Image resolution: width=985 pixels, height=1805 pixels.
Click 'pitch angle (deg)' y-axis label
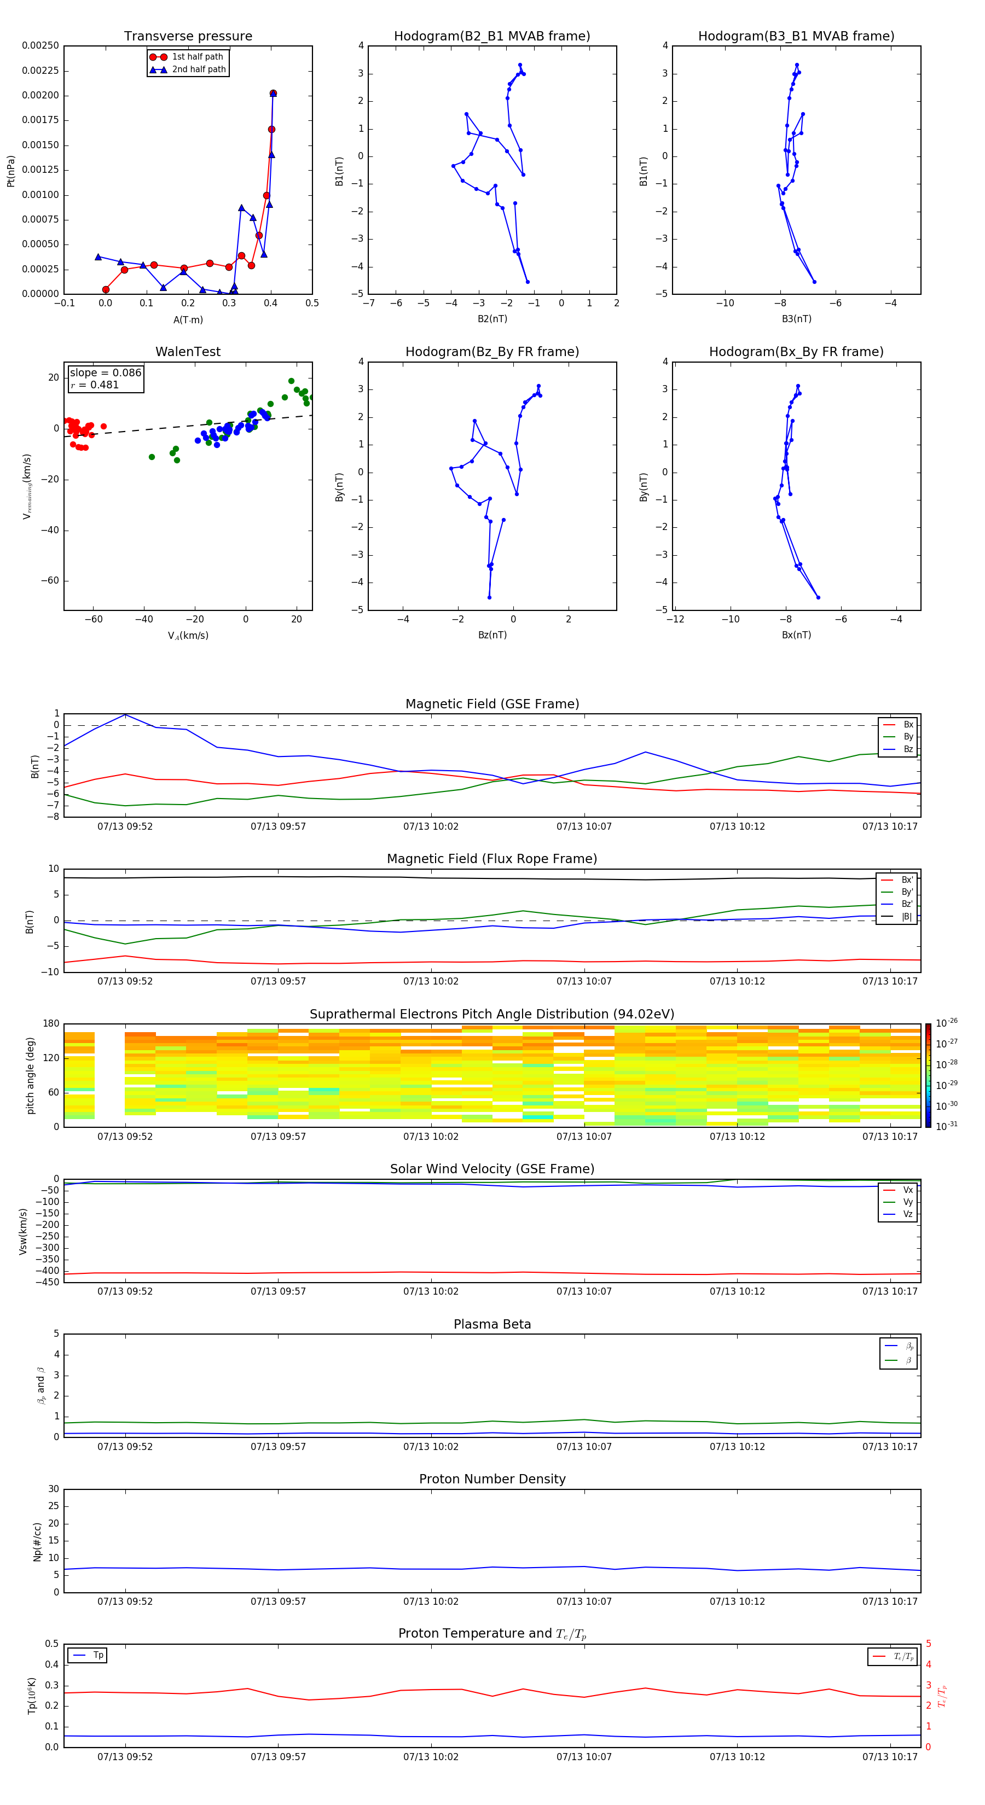(30, 1075)
